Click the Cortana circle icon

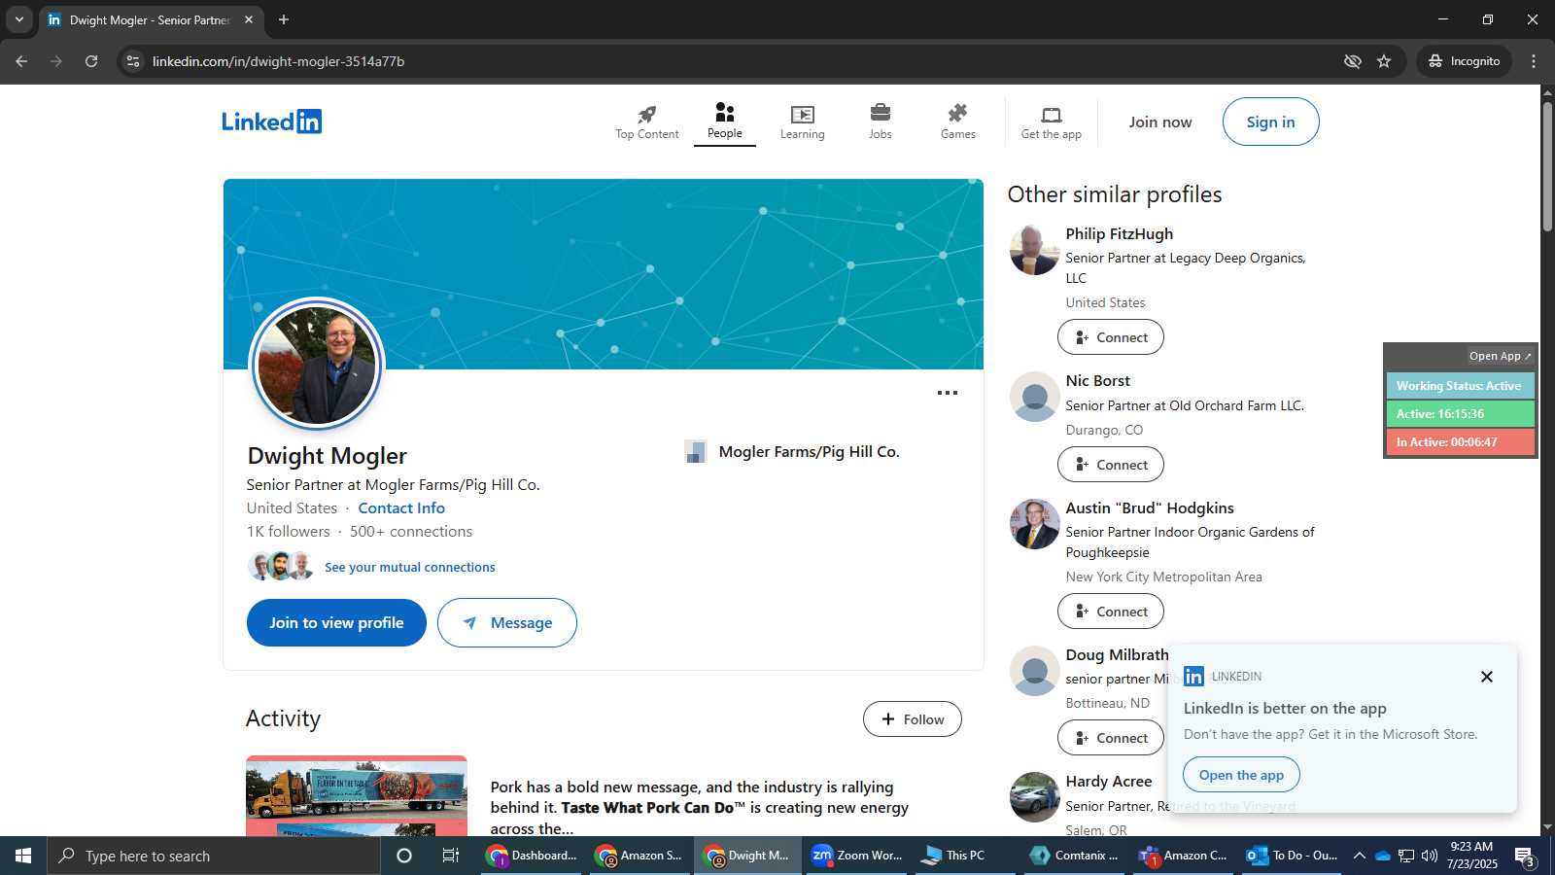click(x=404, y=856)
